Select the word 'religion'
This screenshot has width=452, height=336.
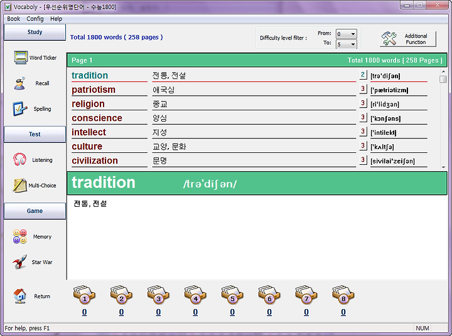pos(88,103)
